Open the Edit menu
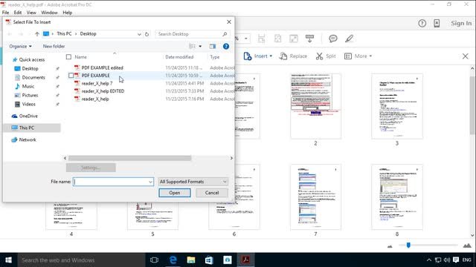The height and width of the screenshot is (267, 476). click(18, 13)
